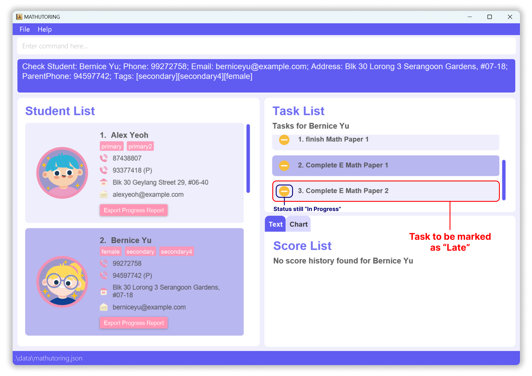Click the parent phone icon beside 94597742 (P)

(x=104, y=275)
